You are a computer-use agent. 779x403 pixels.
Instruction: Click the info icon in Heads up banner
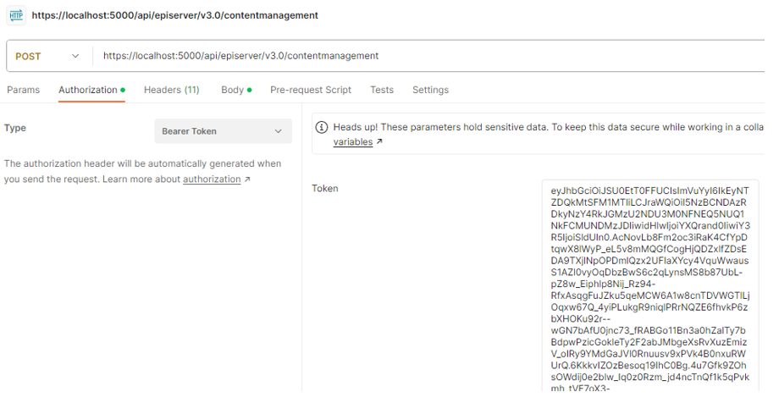pos(322,127)
